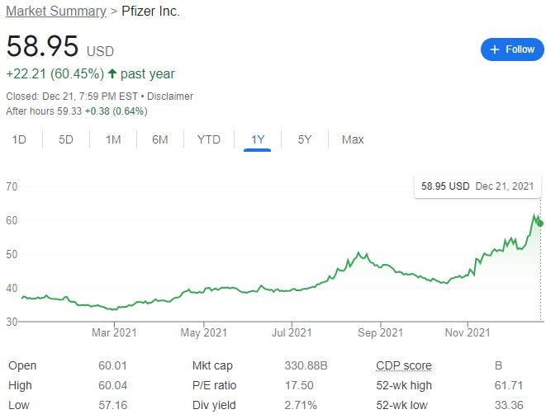The width and height of the screenshot is (546, 419).
Task: Switch to the 1D time range
Action: pos(19,139)
